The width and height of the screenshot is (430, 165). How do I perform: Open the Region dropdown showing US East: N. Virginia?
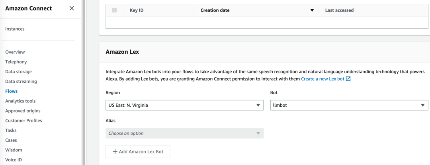point(185,105)
